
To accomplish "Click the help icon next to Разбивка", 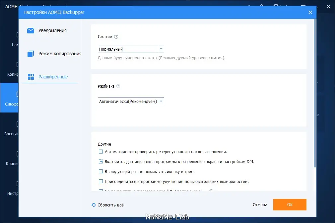I will [x=118, y=86].
